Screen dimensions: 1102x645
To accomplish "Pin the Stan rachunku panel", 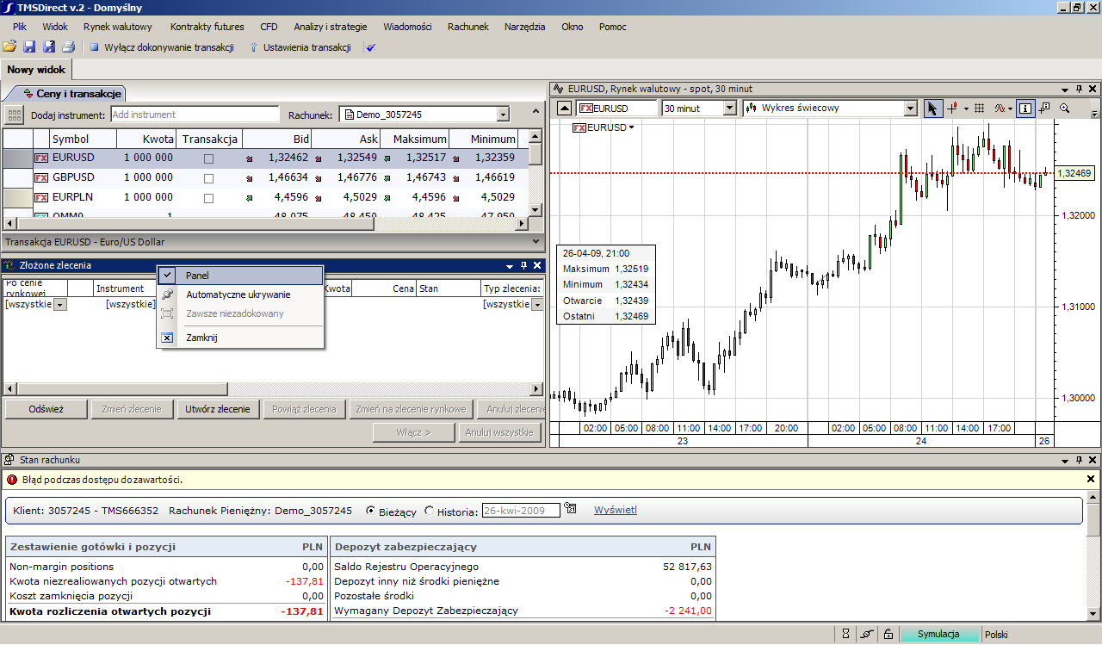I will (1079, 461).
